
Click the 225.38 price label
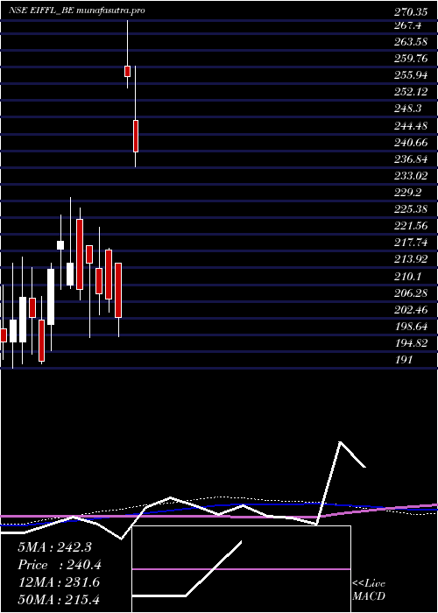pyautogui.click(x=410, y=209)
